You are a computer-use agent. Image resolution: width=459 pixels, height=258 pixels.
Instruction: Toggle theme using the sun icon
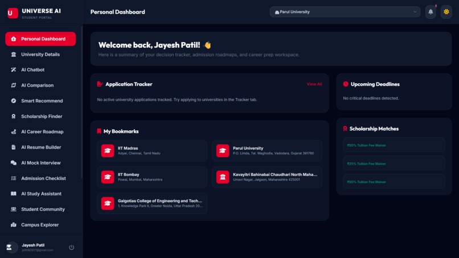[446, 12]
